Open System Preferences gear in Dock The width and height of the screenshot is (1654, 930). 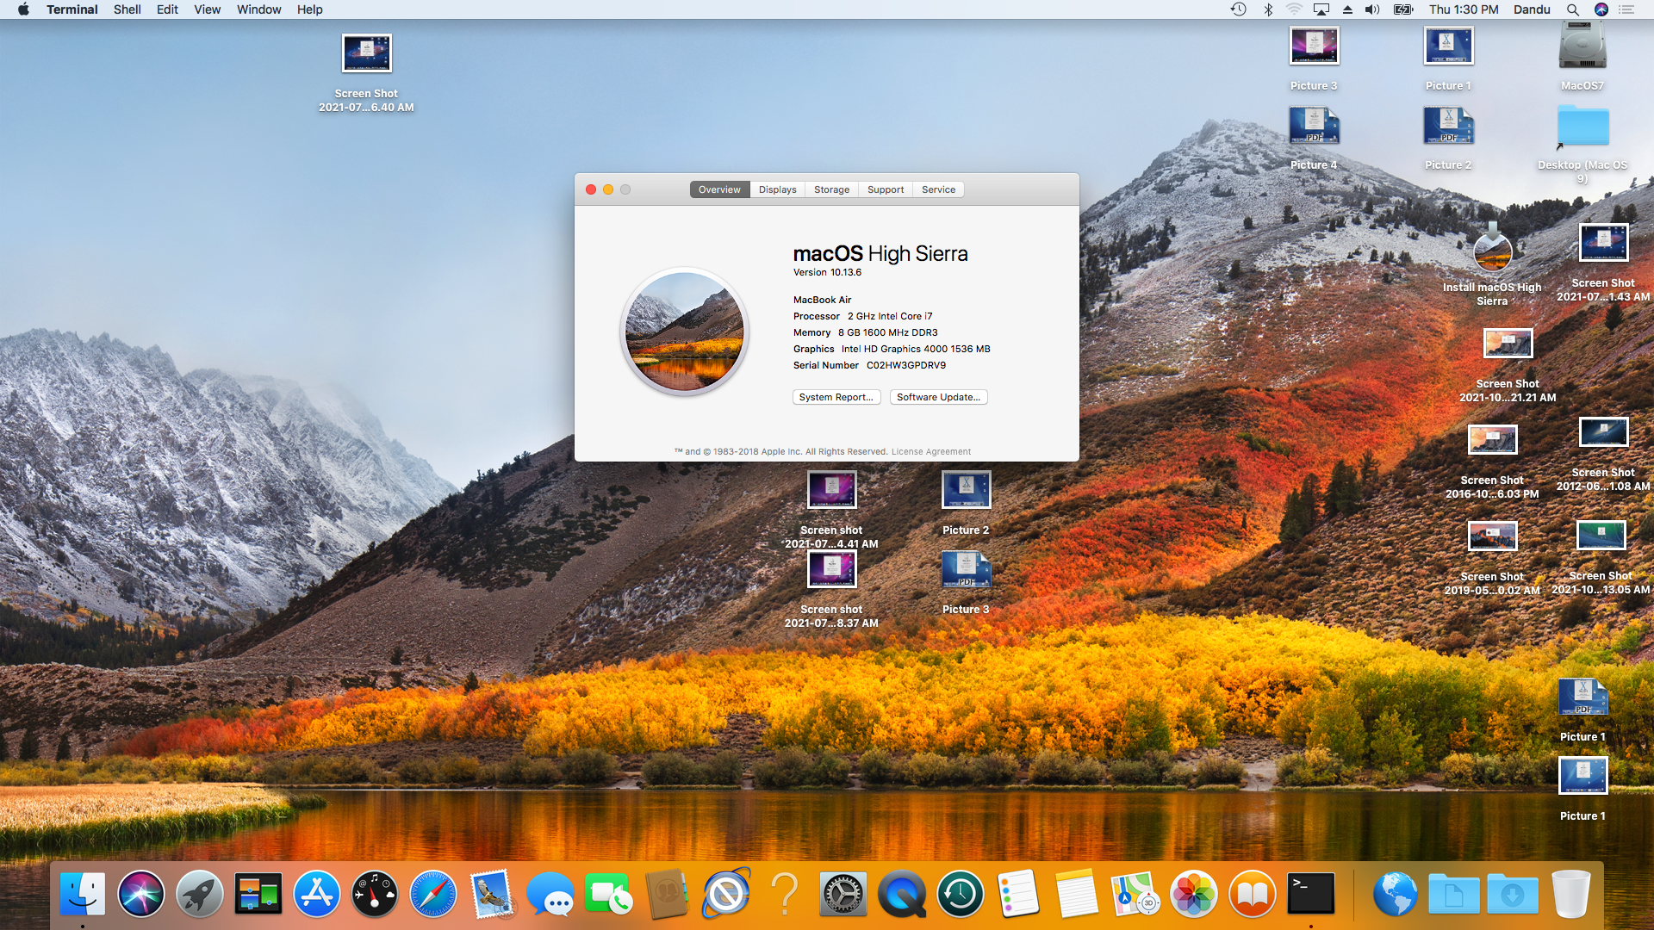[x=843, y=894]
